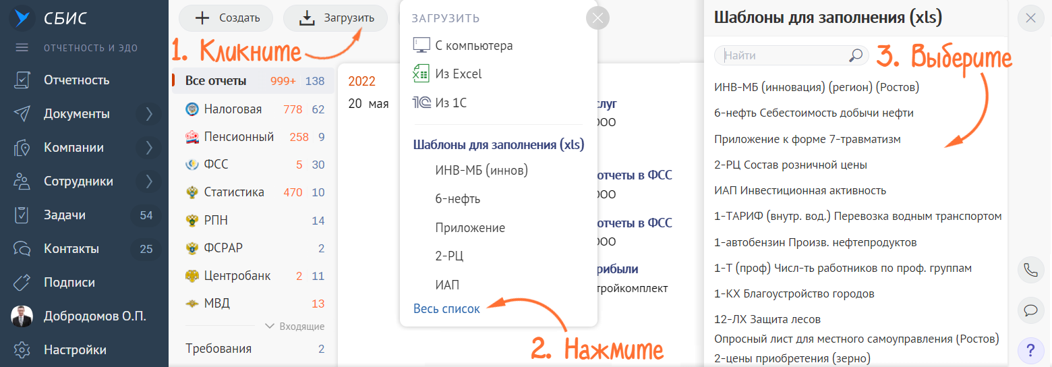Image resolution: width=1052 pixels, height=367 pixels.
Task: Close the Загрузить popup
Action: 597,18
